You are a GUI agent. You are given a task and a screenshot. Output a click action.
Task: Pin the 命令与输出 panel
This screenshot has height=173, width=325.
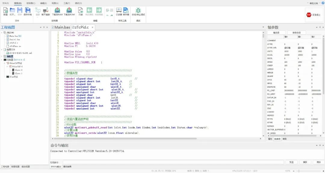click(320, 145)
